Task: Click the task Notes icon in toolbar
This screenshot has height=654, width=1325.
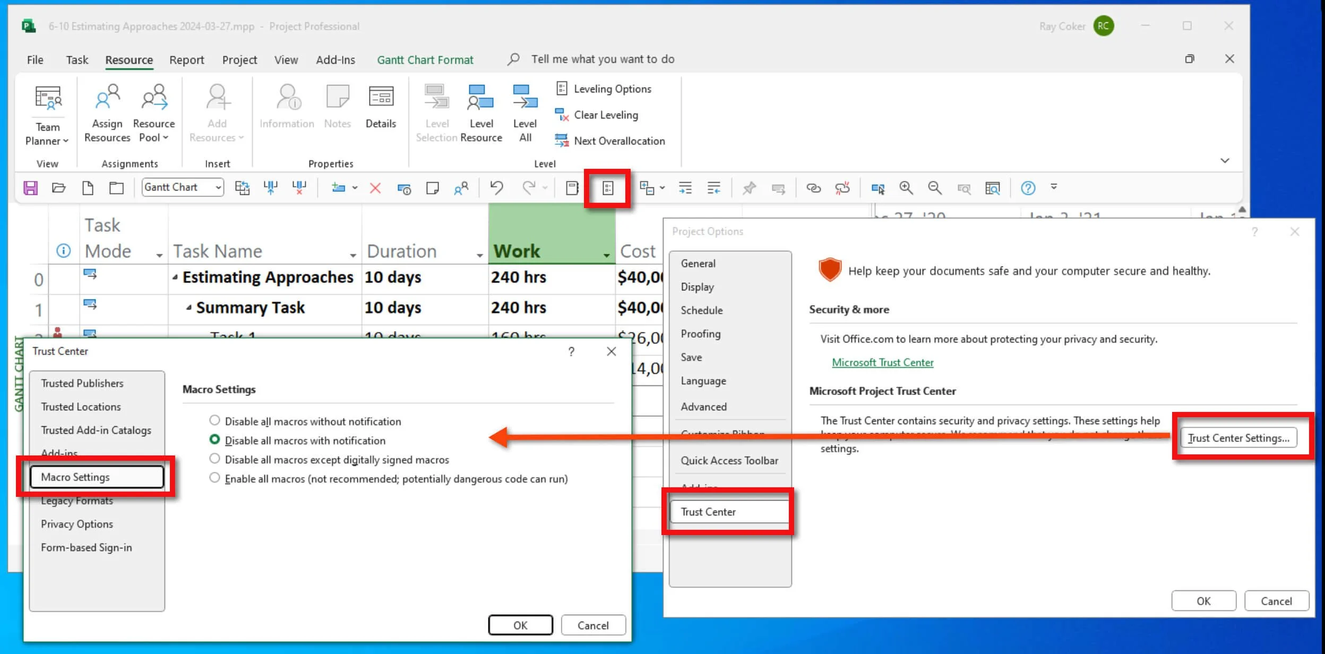Action: click(x=433, y=188)
